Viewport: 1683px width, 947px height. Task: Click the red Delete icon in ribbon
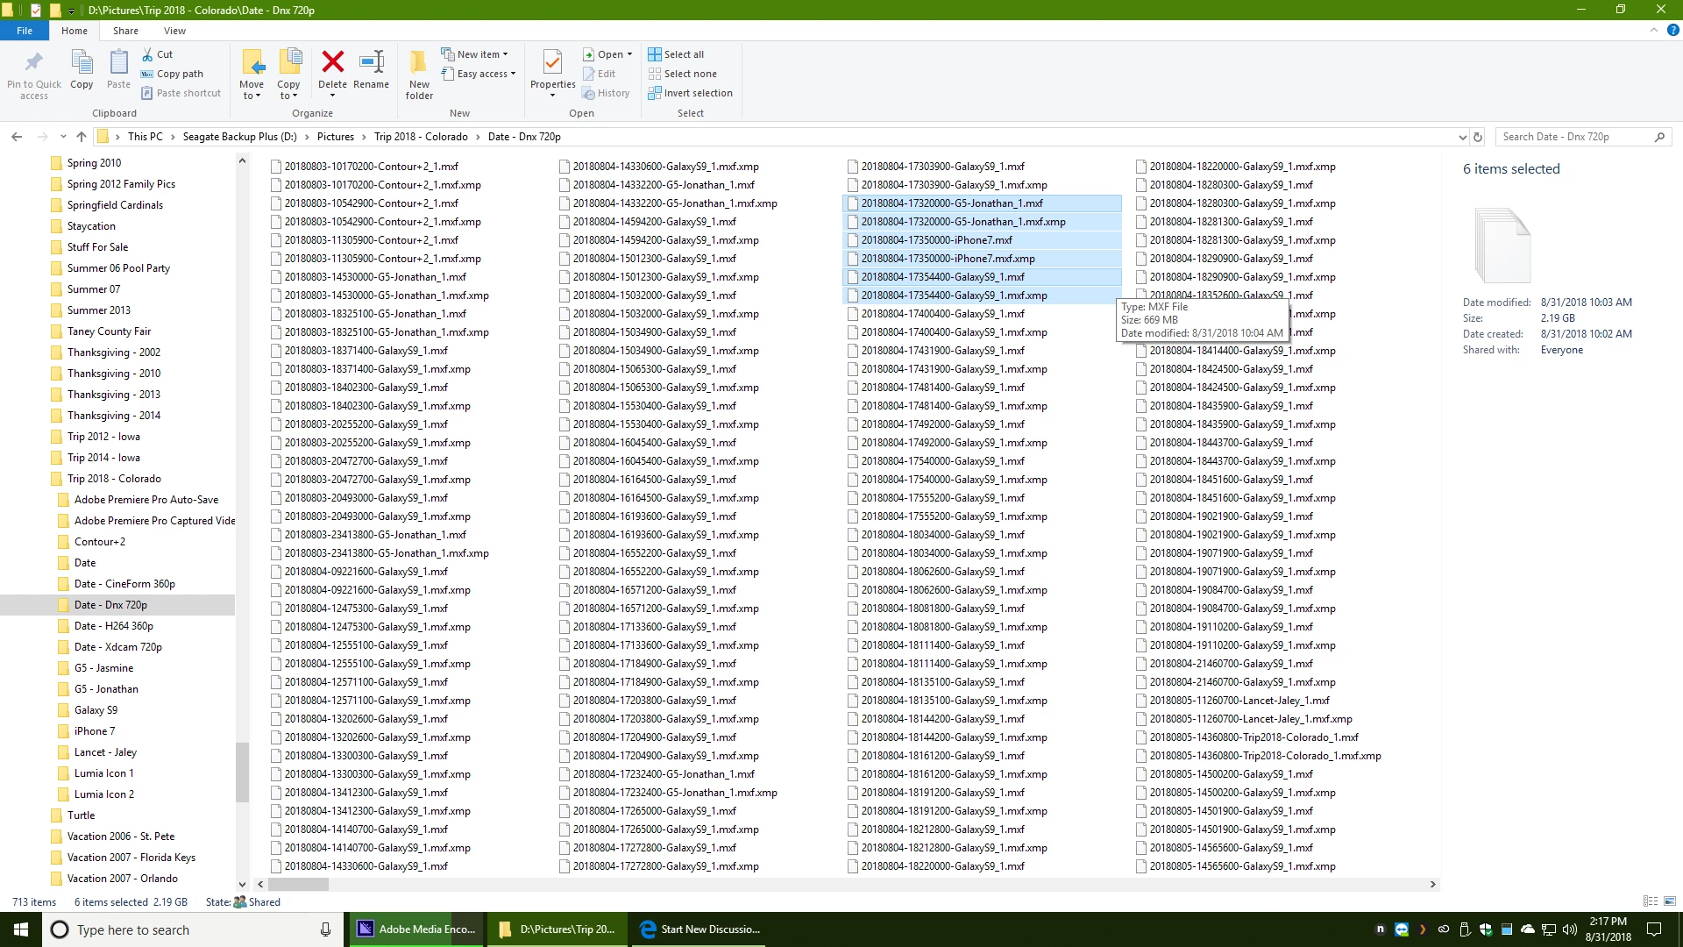pos(332,62)
